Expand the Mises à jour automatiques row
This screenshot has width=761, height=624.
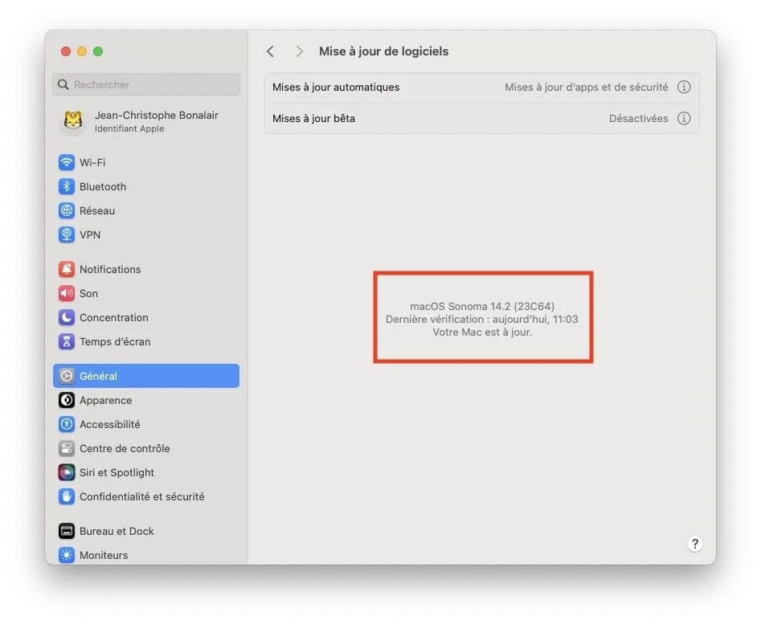482,87
